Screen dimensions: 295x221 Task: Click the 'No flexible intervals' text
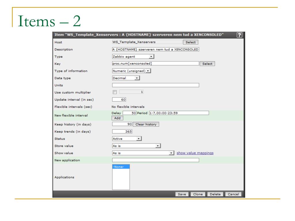(x=128, y=107)
